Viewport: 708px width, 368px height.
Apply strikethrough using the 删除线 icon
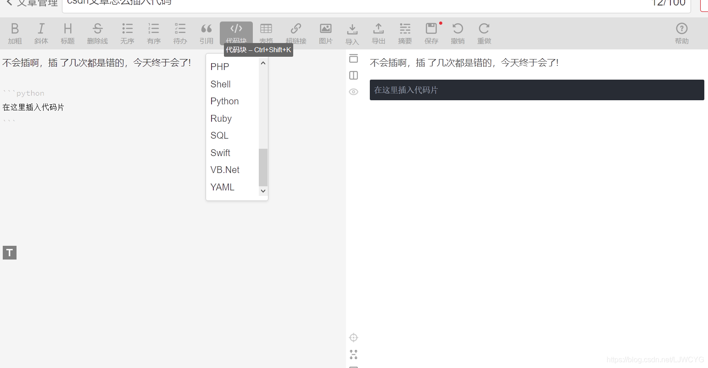[97, 33]
